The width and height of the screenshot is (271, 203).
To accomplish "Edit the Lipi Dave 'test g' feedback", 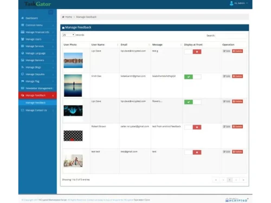I will [227, 51].
